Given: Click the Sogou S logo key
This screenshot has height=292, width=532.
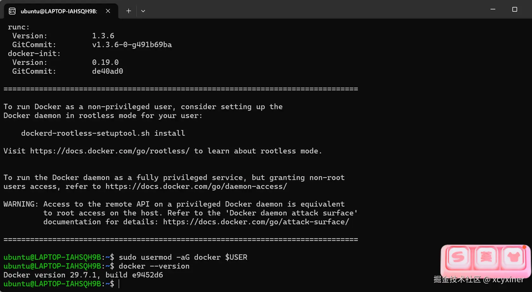Looking at the screenshot, I should coord(458,257).
